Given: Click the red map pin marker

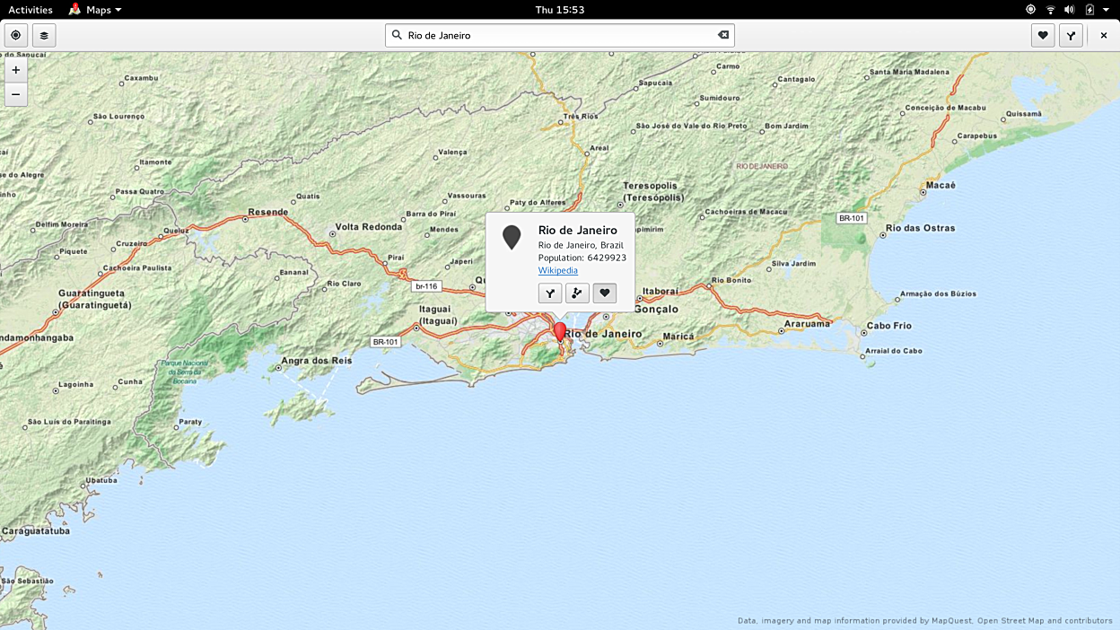Looking at the screenshot, I should [560, 331].
